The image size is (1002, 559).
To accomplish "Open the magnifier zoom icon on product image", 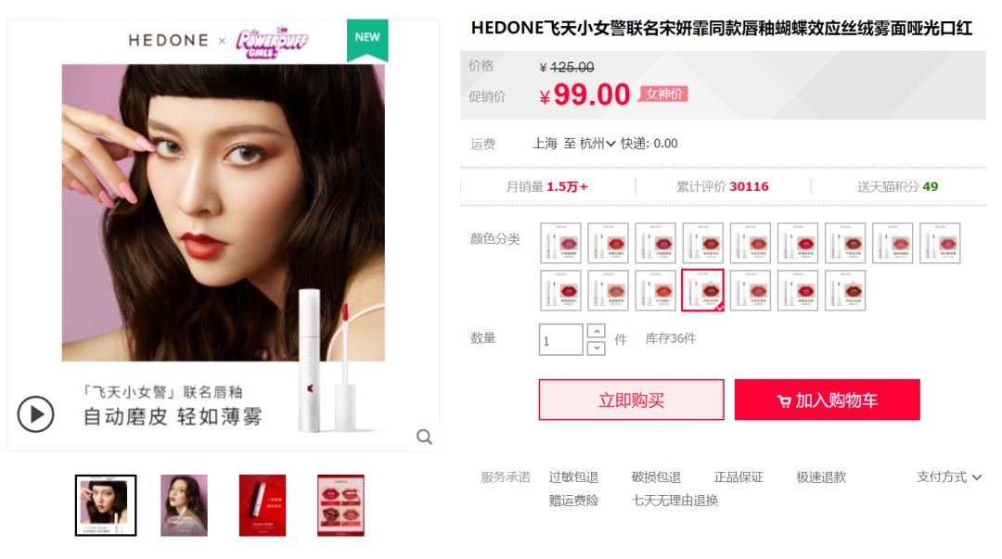I will tap(424, 437).
